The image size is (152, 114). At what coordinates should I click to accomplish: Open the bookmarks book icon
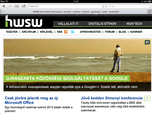click(x=17, y=6)
